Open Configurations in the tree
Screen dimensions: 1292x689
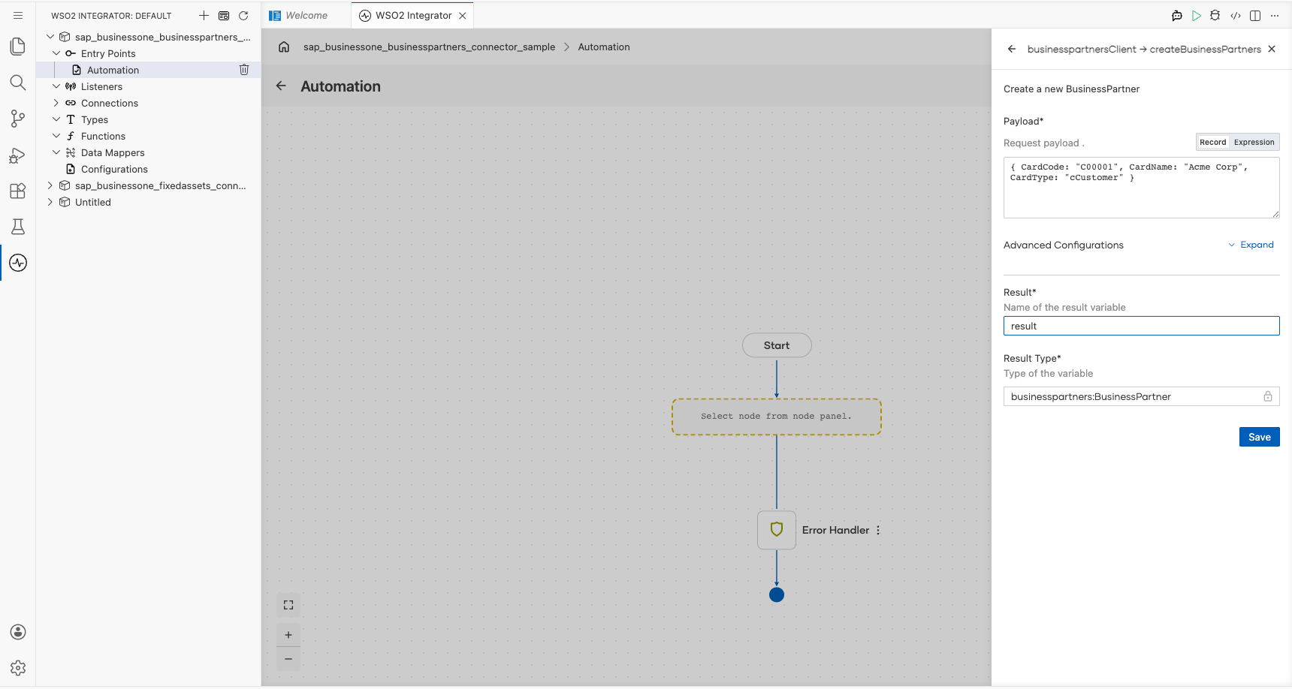(114, 169)
